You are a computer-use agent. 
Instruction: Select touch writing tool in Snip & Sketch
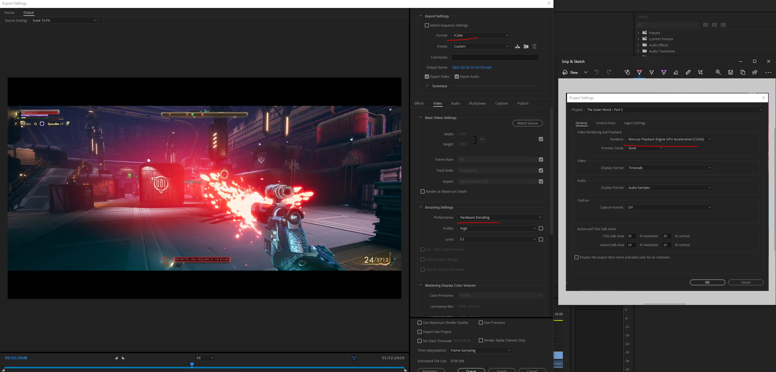pos(627,72)
